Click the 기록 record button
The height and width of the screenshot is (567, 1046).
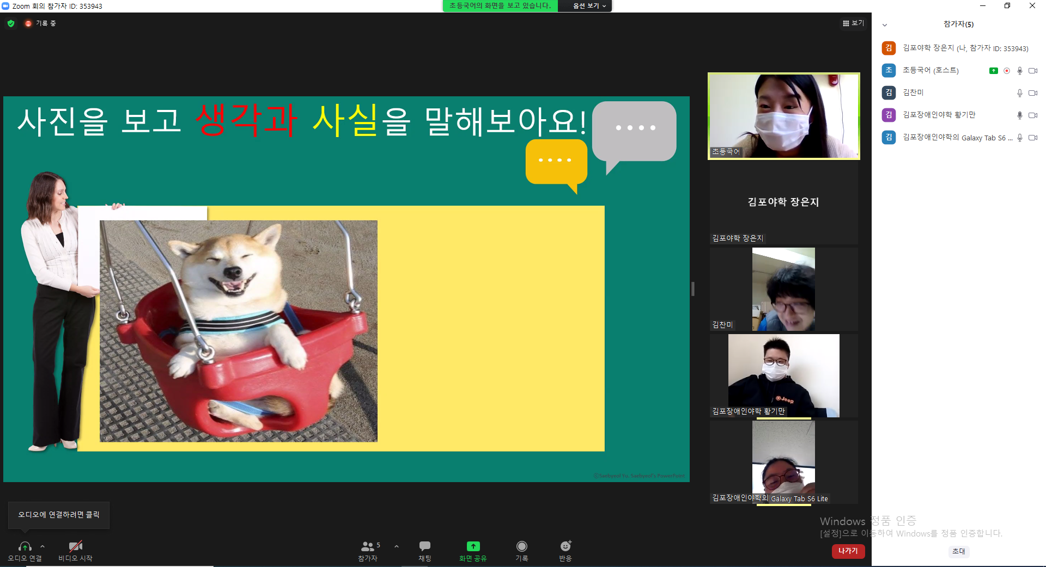[x=522, y=551]
